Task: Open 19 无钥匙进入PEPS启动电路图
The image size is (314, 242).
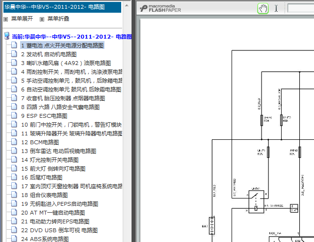Action: point(60,204)
